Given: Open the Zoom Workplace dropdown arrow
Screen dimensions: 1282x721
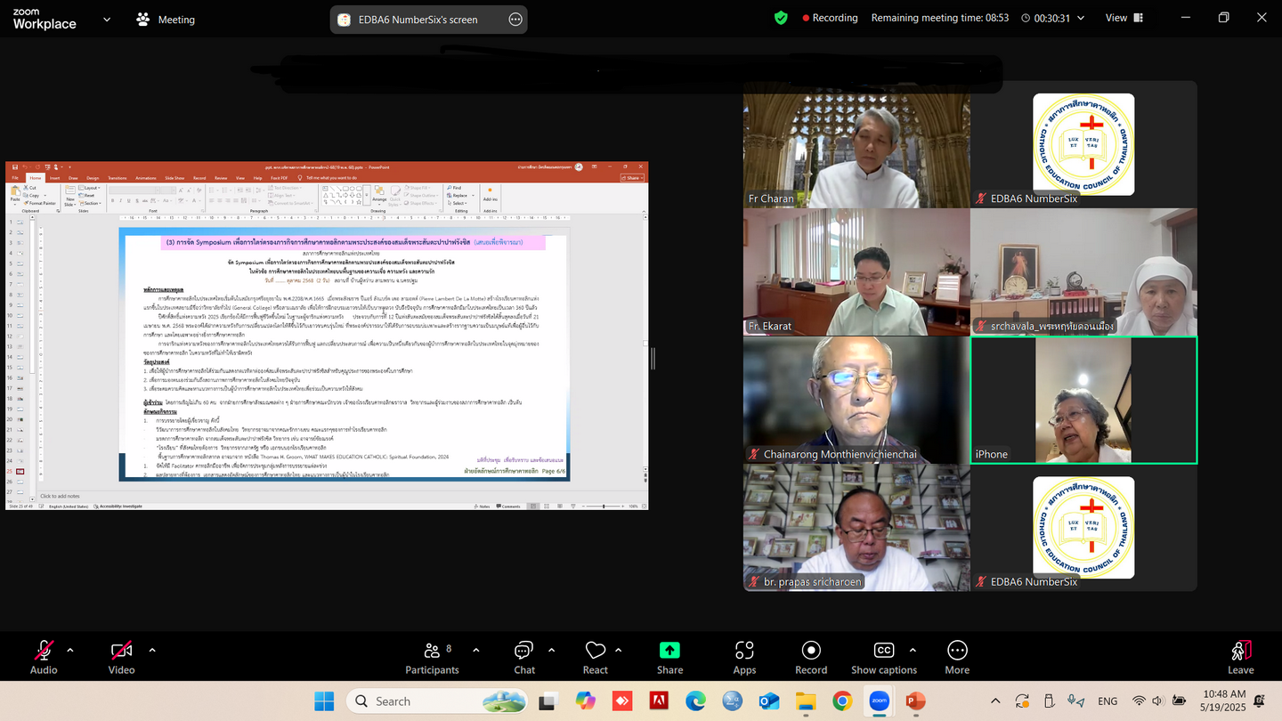Looking at the screenshot, I should coord(107,19).
